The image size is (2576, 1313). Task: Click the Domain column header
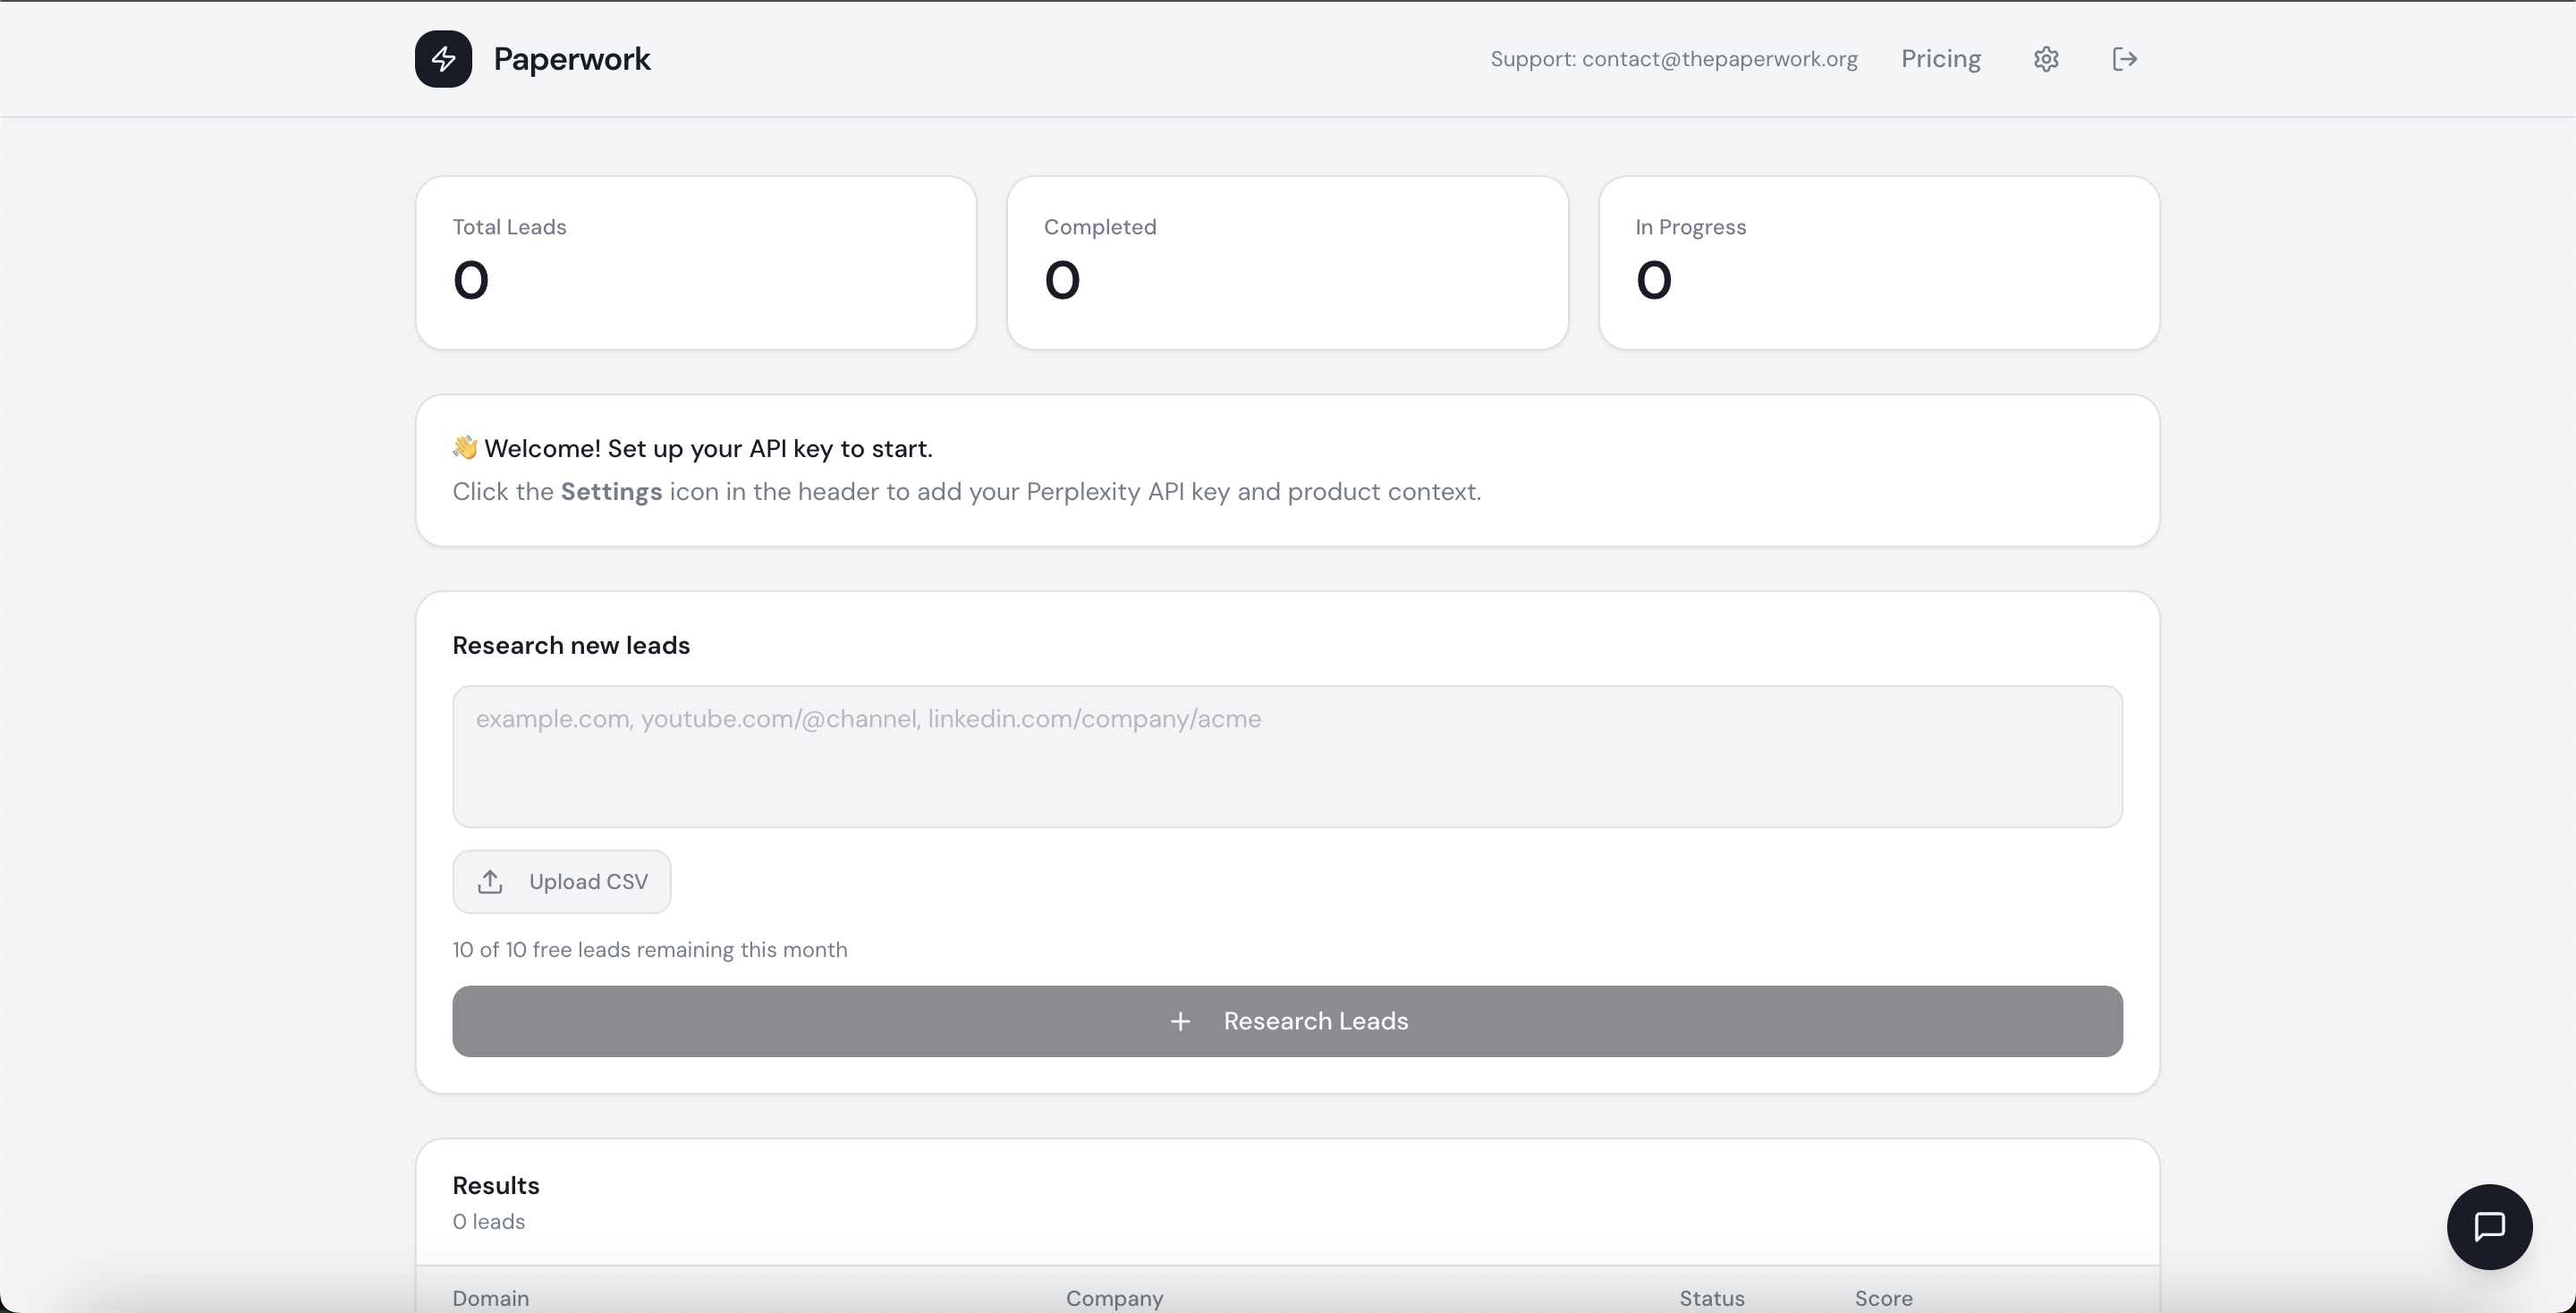point(491,1298)
